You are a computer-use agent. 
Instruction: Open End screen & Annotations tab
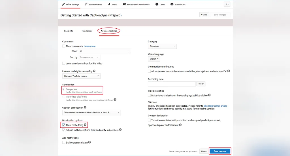point(136,5)
